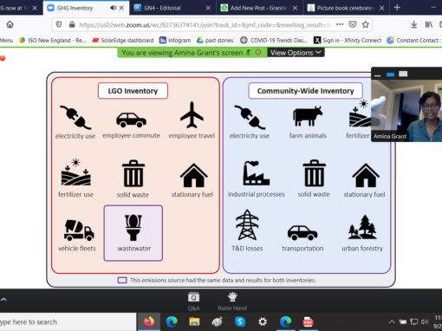Click the Raise Hand icon

(232, 302)
